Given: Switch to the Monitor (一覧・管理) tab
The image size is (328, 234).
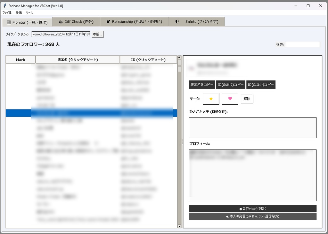Looking at the screenshot, I should [x=27, y=22].
